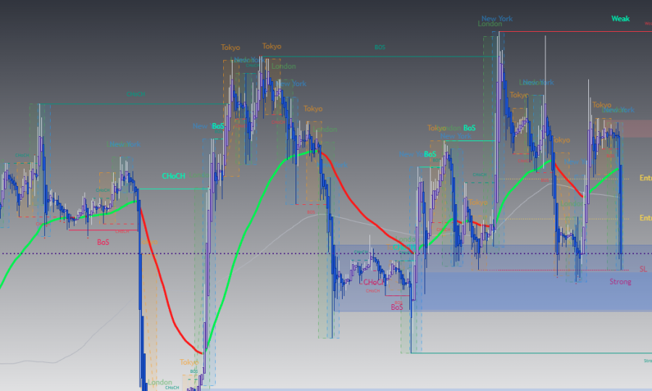Viewport: 652px width, 391px height.
Task: Select the pink "Strong" low label
Action: click(x=620, y=282)
